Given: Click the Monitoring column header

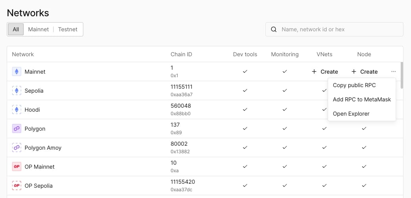Looking at the screenshot, I should 285,54.
